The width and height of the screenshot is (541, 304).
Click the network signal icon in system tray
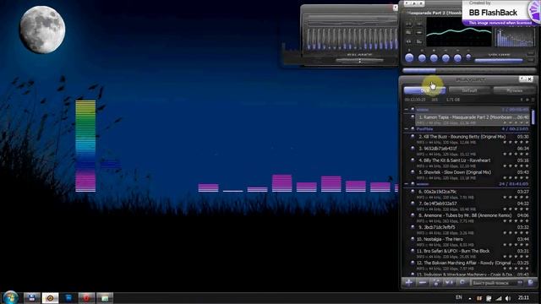(499, 298)
